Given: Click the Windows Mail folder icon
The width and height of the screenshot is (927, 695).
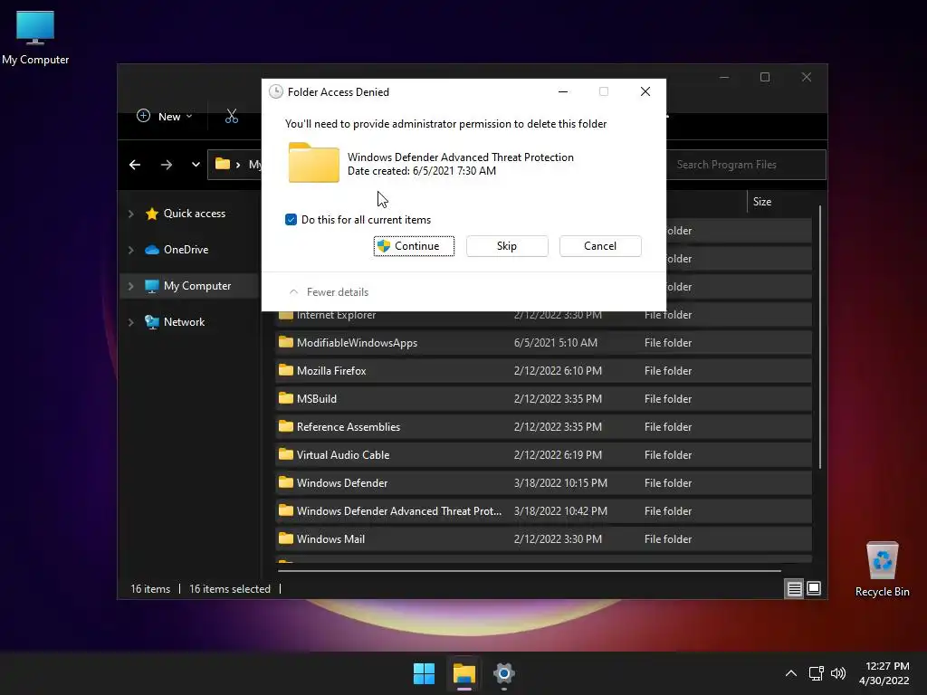Looking at the screenshot, I should point(285,538).
